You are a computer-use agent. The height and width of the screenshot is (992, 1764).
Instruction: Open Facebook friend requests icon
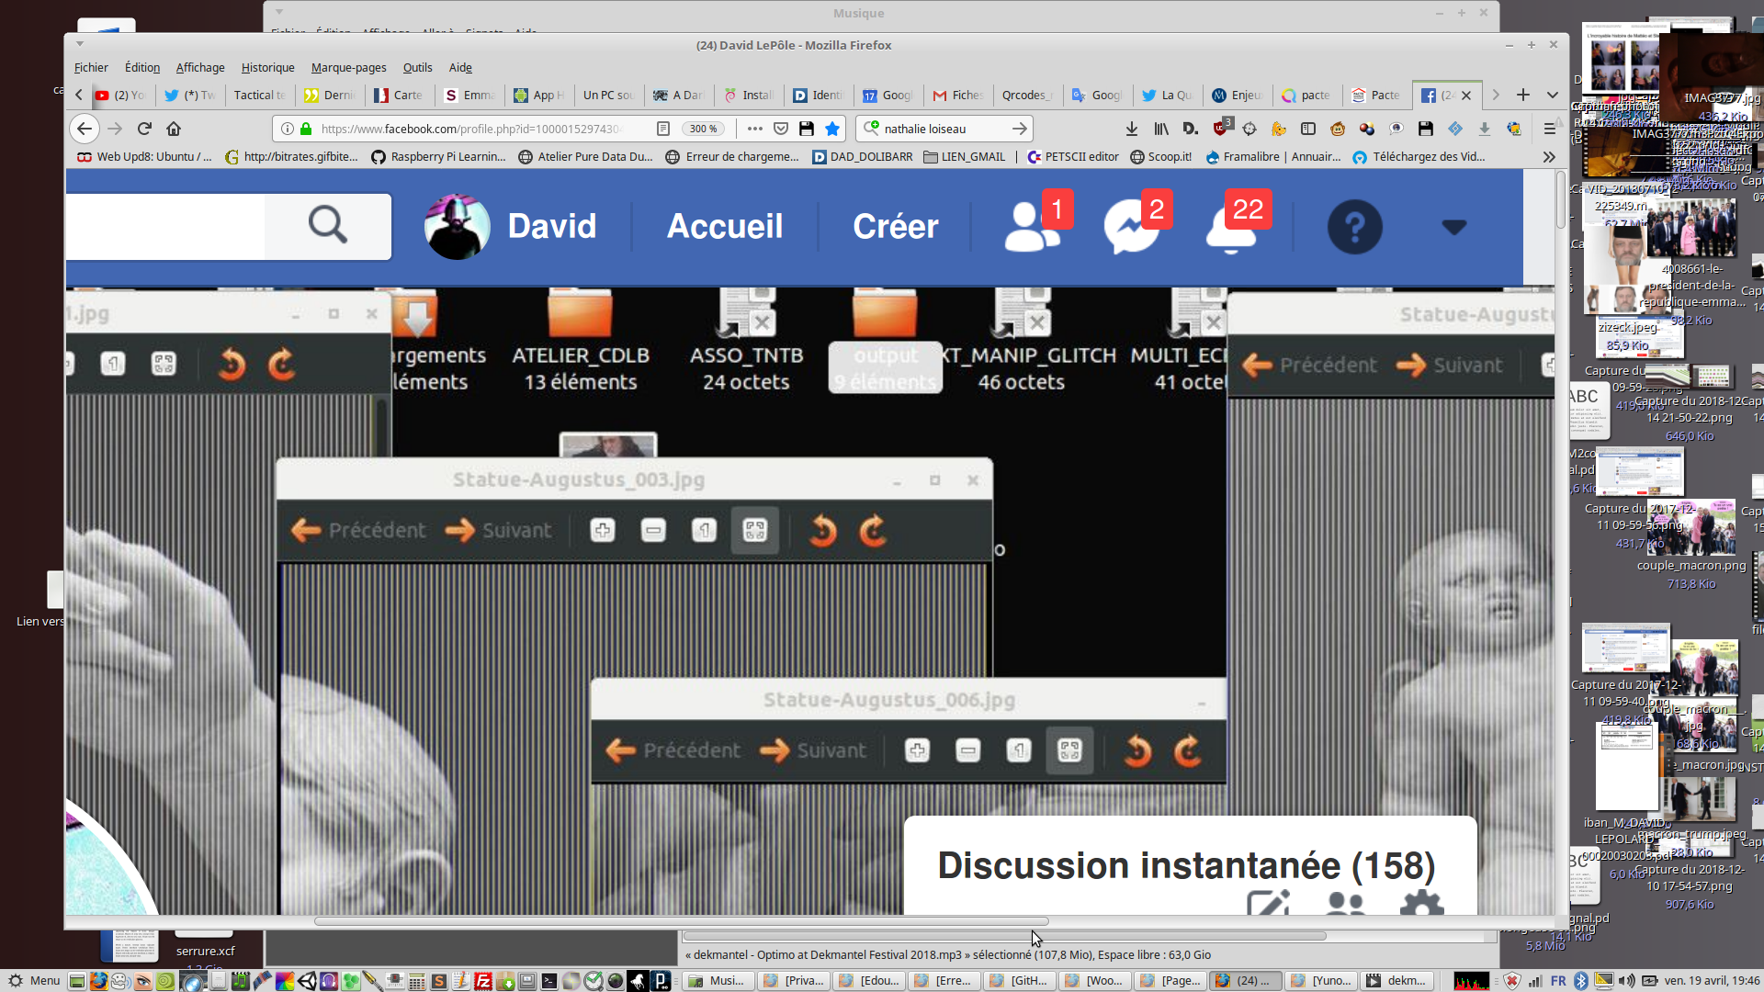tap(1032, 227)
